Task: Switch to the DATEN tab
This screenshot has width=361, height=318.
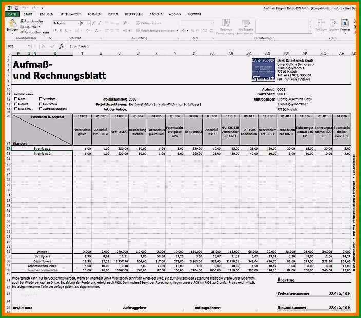Action: (113, 14)
